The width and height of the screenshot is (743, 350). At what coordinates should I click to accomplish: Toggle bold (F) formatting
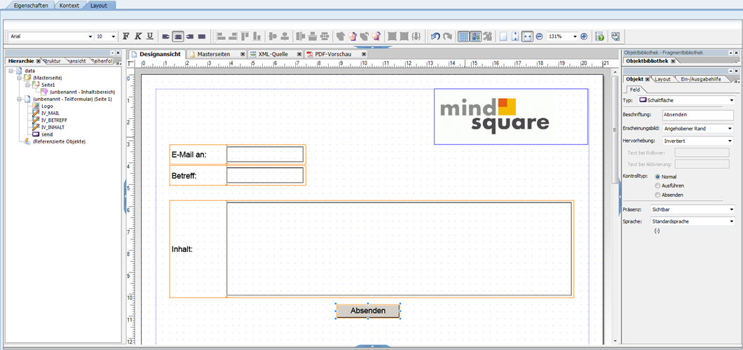click(125, 36)
